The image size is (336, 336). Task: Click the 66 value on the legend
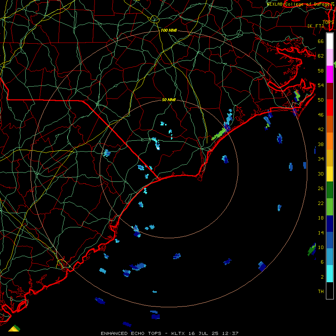(321, 41)
